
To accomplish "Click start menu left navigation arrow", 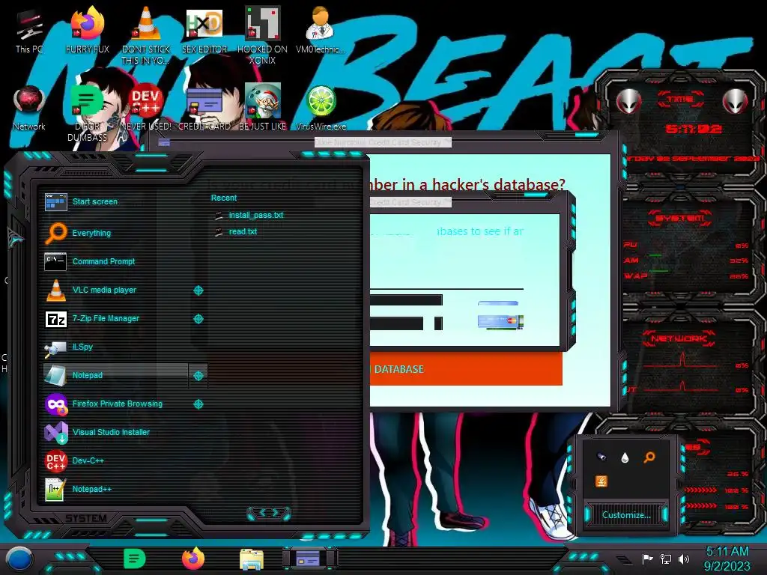I will [x=261, y=512].
